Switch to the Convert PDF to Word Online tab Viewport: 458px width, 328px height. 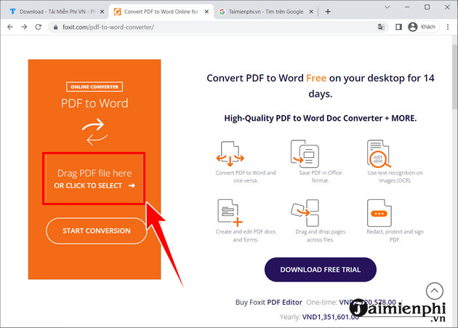[x=161, y=12]
